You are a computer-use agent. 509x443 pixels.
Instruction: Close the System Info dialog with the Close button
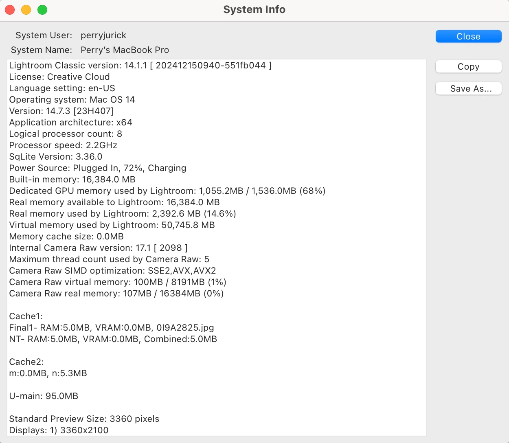coord(468,36)
